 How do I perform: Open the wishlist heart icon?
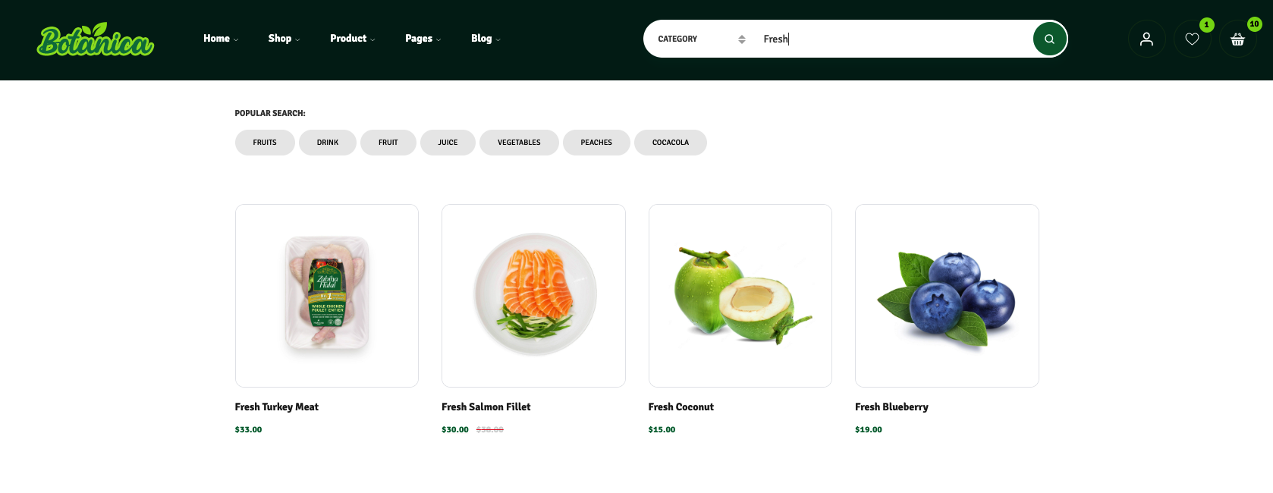pyautogui.click(x=1192, y=39)
